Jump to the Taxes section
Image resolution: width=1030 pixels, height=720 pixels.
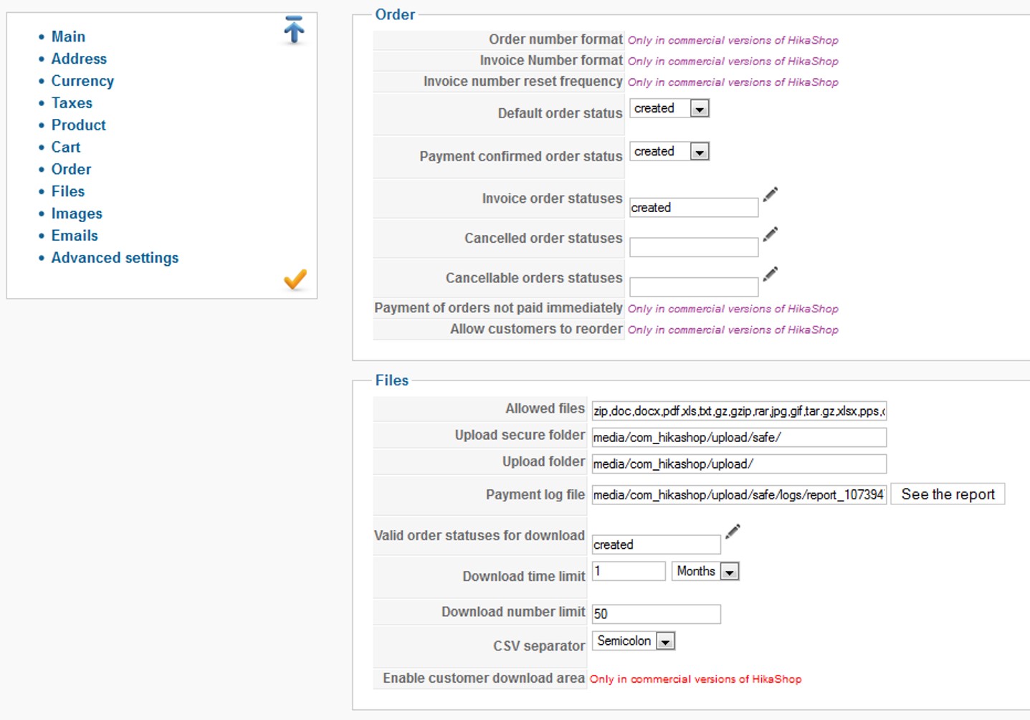click(72, 103)
